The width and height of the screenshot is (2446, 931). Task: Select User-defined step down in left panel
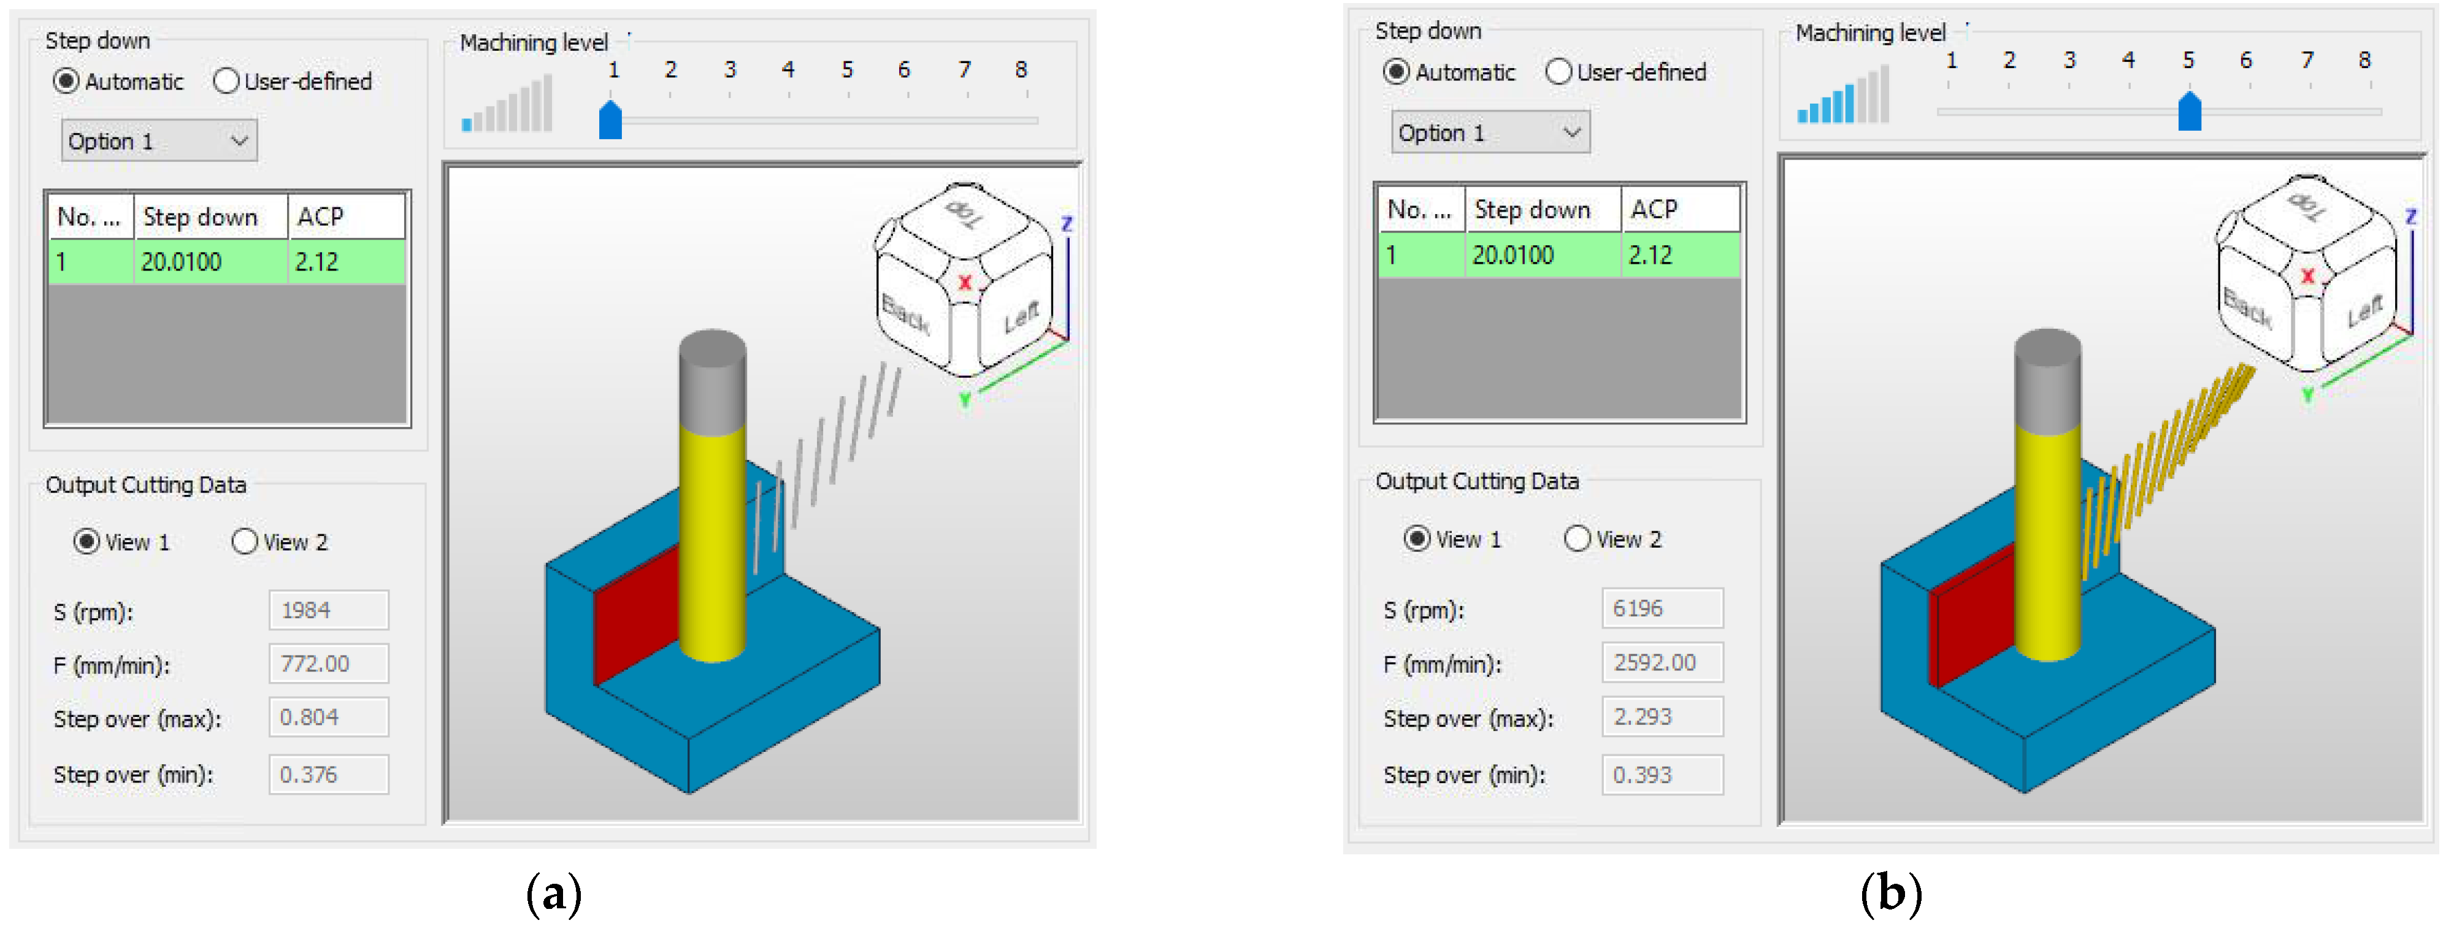(x=226, y=82)
